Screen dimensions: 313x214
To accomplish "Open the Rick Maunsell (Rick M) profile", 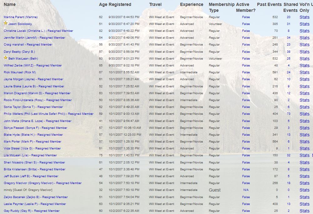I will tap(20, 72).
